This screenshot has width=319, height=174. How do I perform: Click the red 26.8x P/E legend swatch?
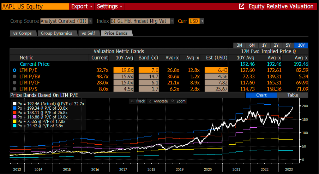tap(15, 112)
